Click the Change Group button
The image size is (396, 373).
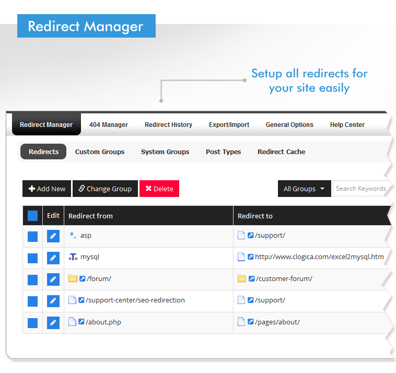click(x=105, y=189)
